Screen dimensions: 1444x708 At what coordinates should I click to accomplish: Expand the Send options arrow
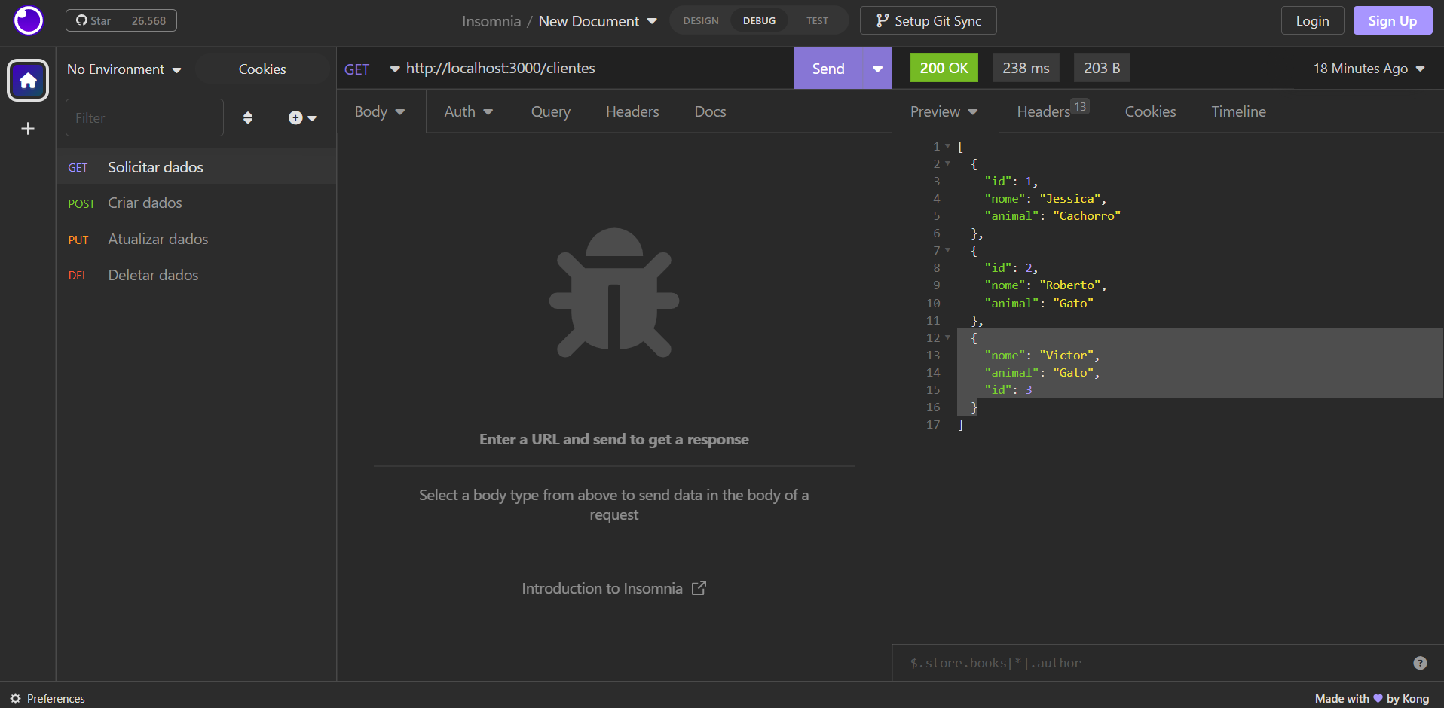click(x=876, y=68)
